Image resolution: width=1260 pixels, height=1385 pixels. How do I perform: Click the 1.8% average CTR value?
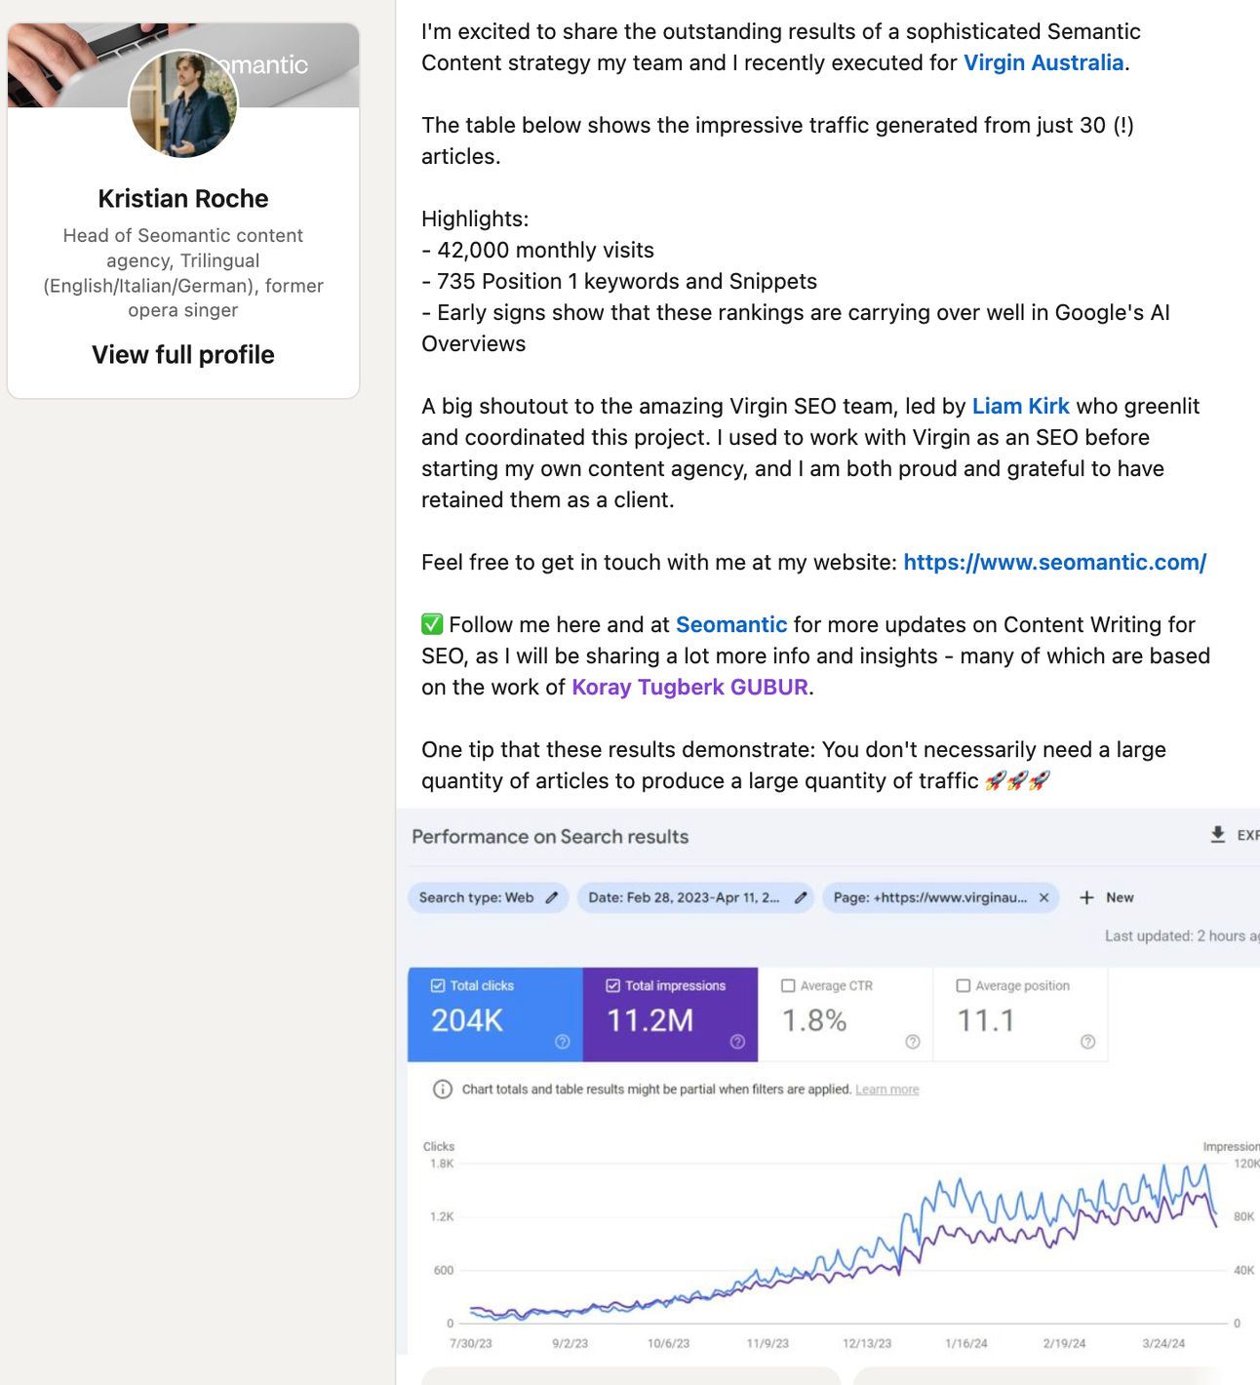[814, 1020]
